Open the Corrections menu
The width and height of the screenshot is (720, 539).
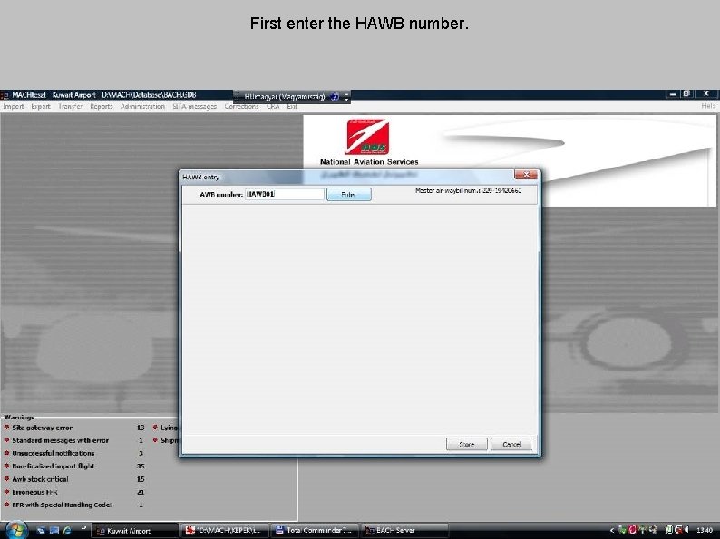(x=241, y=106)
